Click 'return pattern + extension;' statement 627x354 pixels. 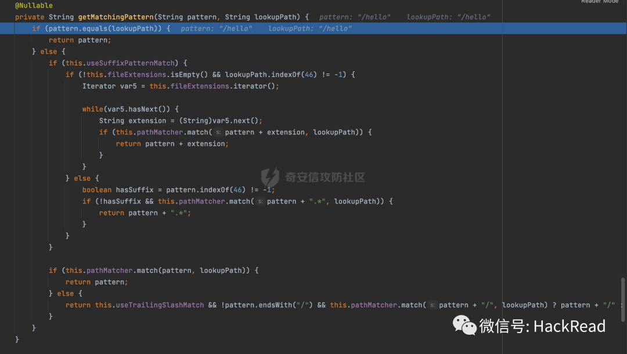tap(172, 144)
